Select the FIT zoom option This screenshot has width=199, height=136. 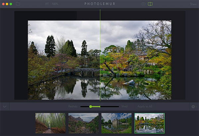point(47,4)
